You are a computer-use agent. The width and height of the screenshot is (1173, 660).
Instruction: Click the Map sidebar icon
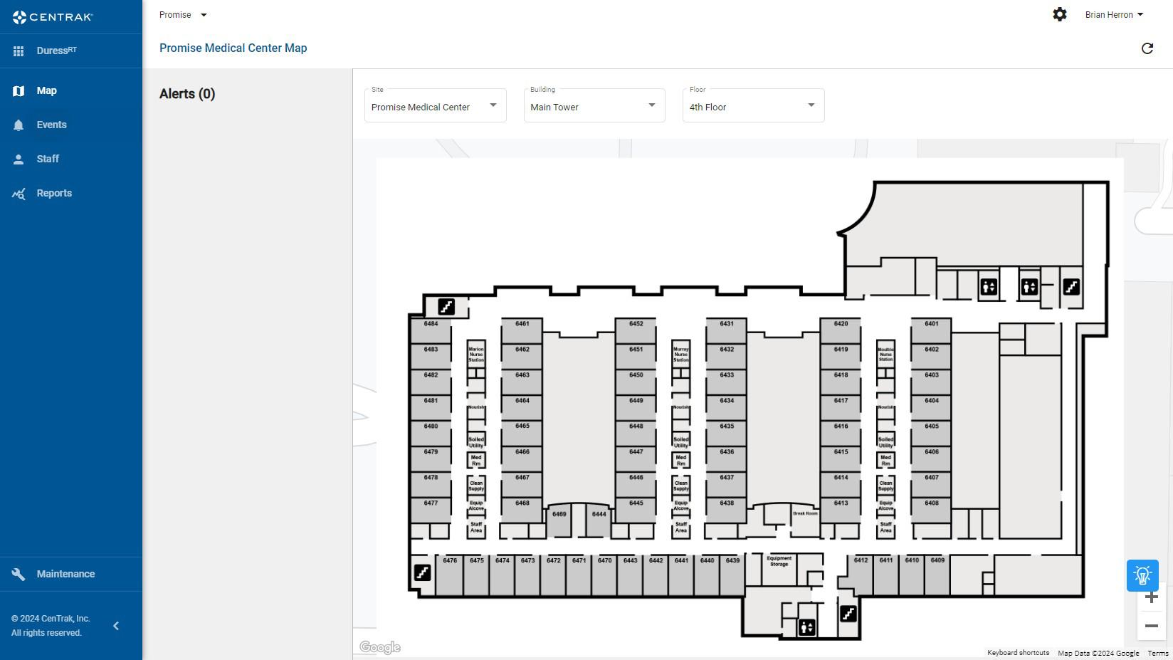[19, 91]
